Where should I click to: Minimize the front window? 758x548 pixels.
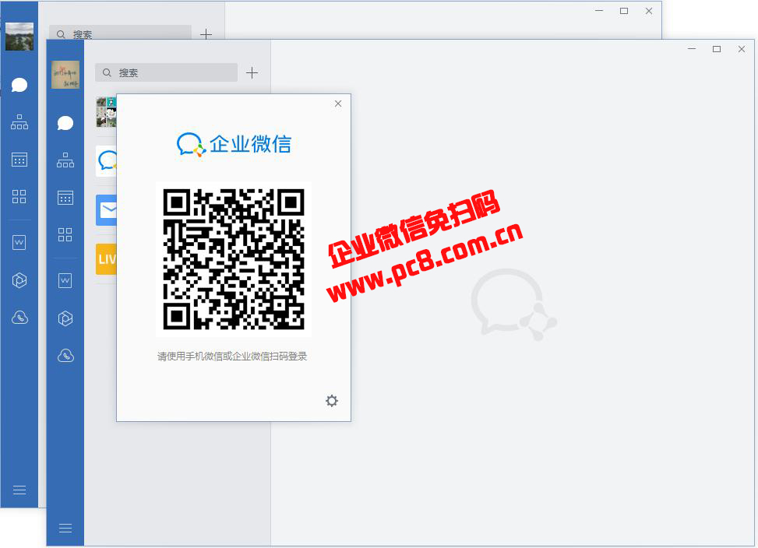[692, 49]
